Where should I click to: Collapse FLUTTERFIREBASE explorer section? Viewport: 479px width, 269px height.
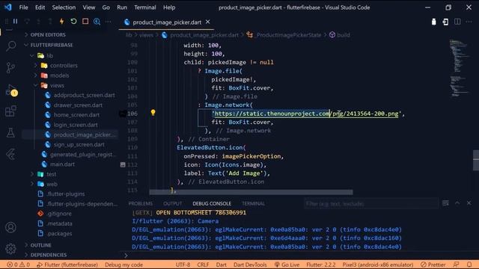(x=52, y=45)
